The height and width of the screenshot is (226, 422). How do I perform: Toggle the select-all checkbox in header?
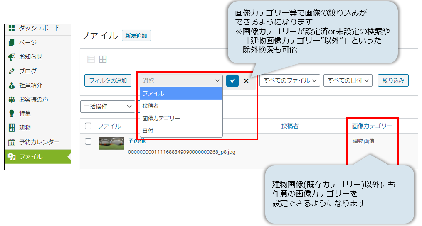pos(88,126)
